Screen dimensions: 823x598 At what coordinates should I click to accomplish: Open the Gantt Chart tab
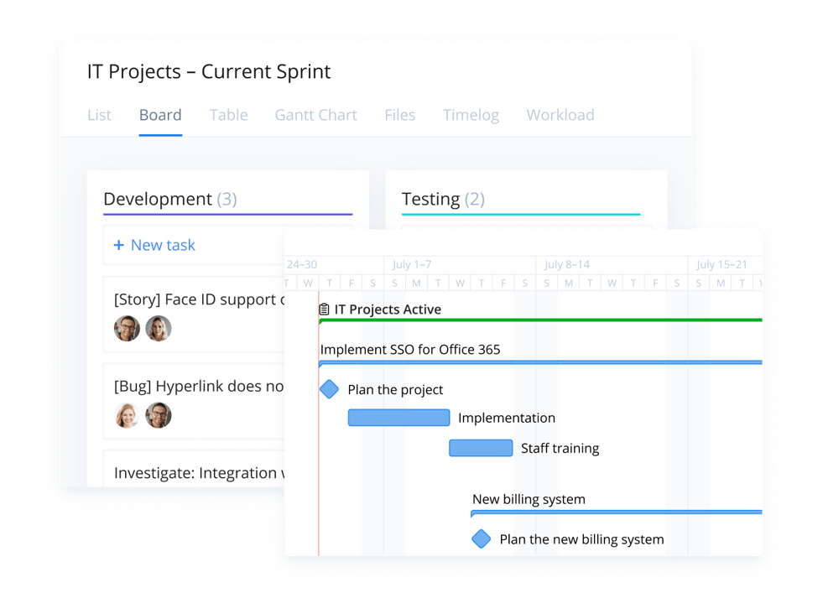click(x=316, y=115)
